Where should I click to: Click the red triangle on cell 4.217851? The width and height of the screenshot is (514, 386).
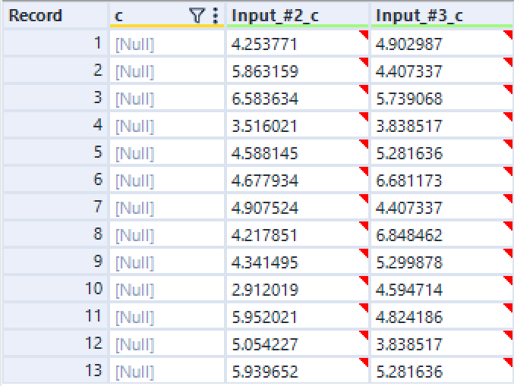364,226
